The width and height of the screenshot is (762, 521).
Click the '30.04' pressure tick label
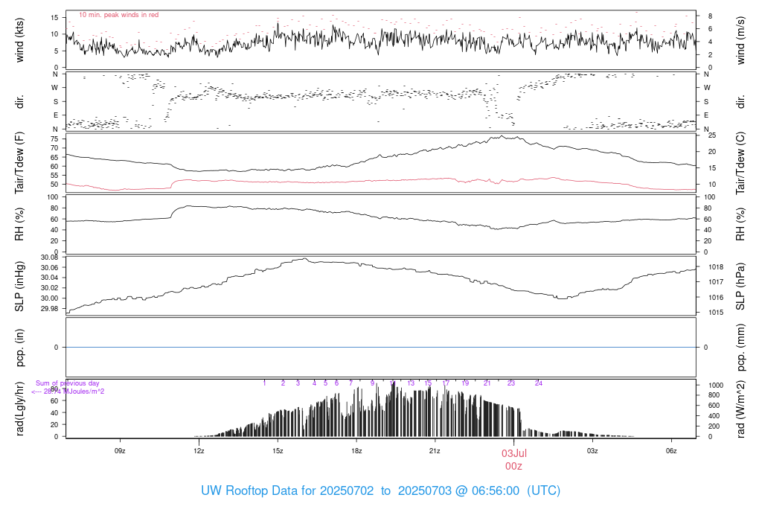click(50, 278)
